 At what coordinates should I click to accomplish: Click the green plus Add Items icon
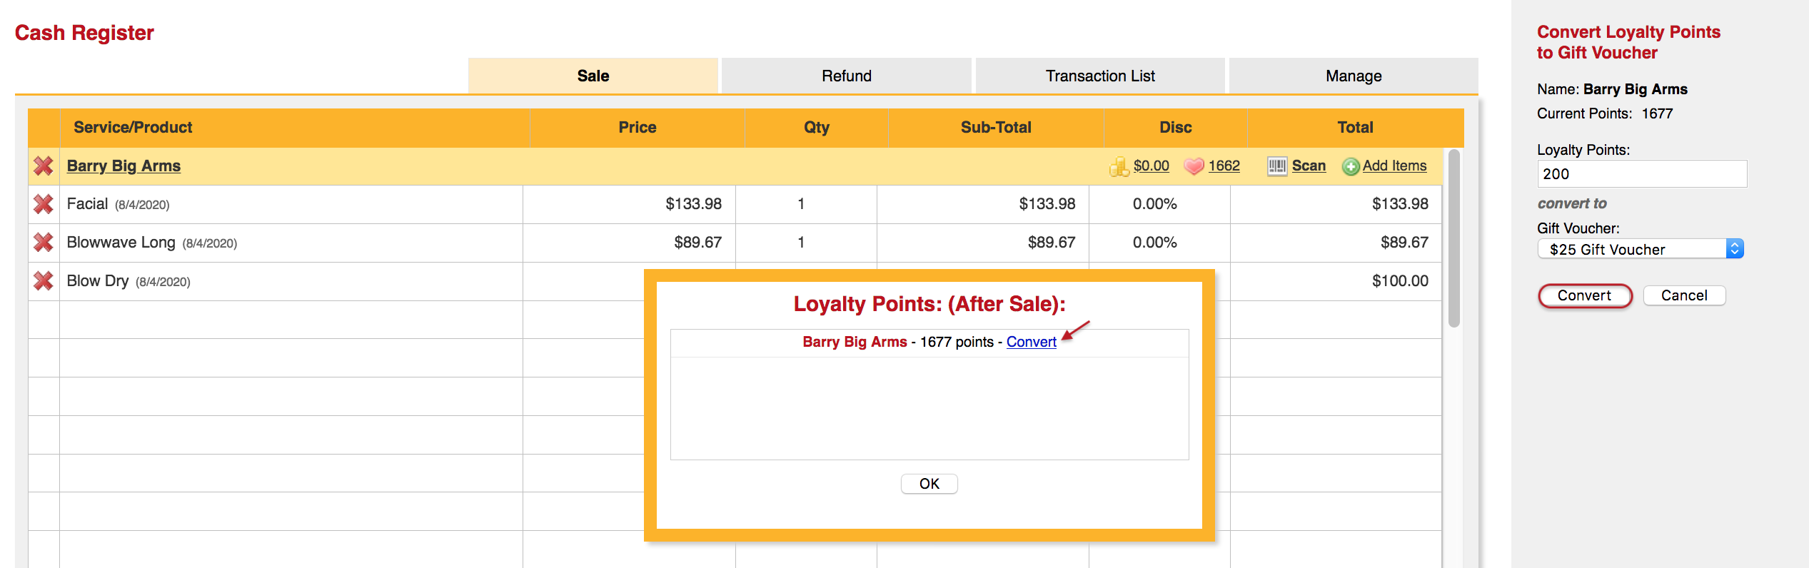1351,166
